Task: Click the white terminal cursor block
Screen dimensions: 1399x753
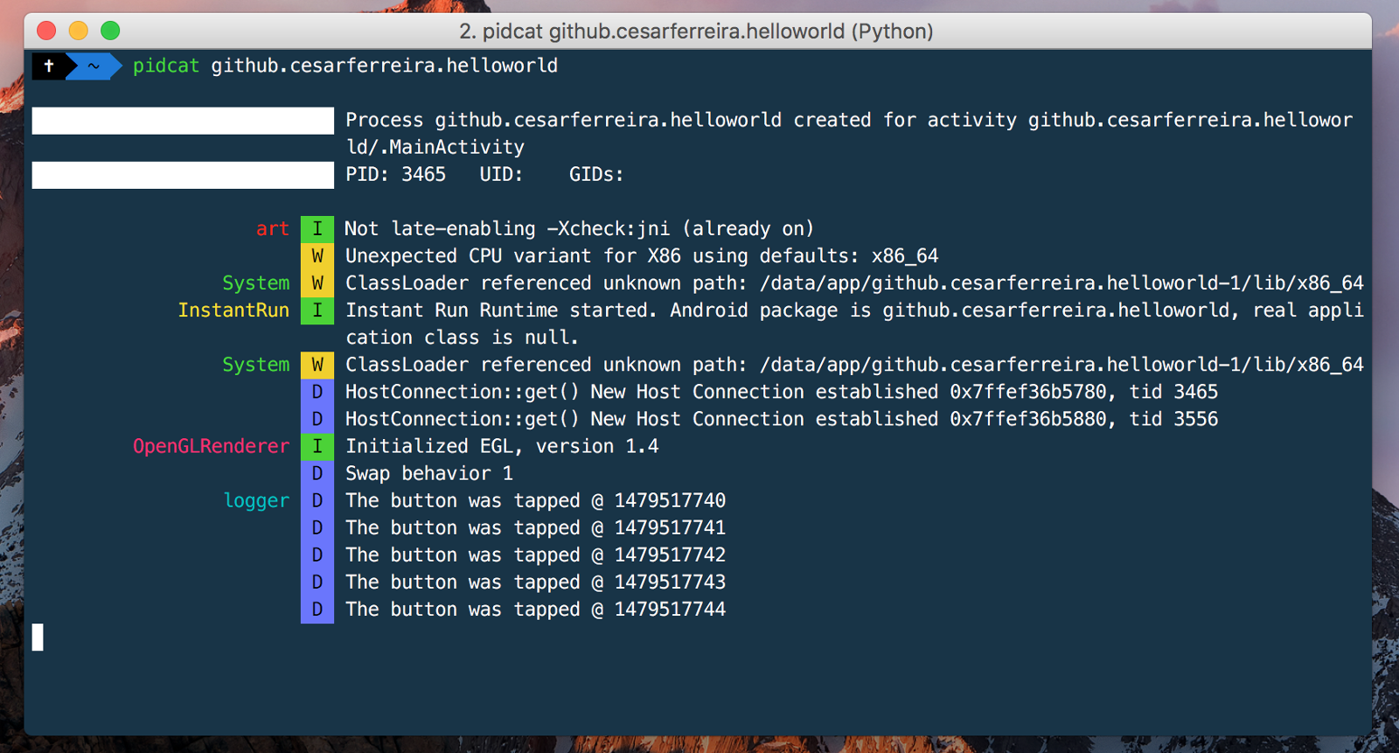Action: 38,637
